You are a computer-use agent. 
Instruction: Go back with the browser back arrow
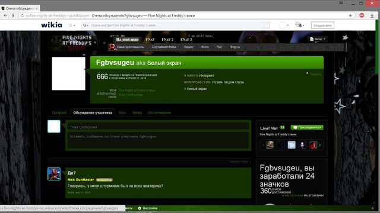pos(5,15)
